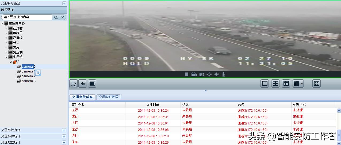Expand the 江灵智 tree node
The width and height of the screenshot is (341, 145).
(6, 28)
